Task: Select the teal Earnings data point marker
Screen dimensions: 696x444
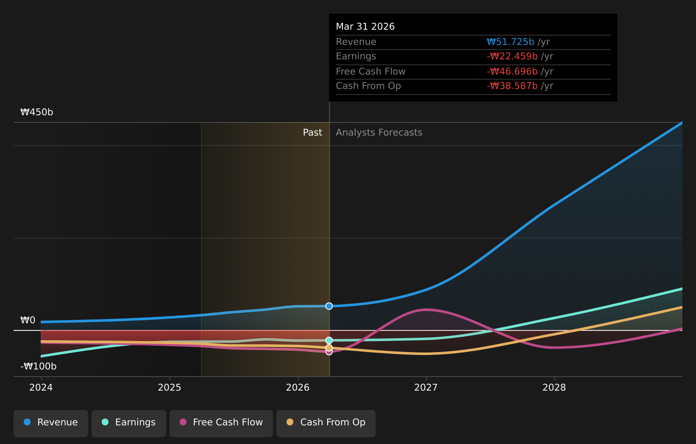Action: 329,340
